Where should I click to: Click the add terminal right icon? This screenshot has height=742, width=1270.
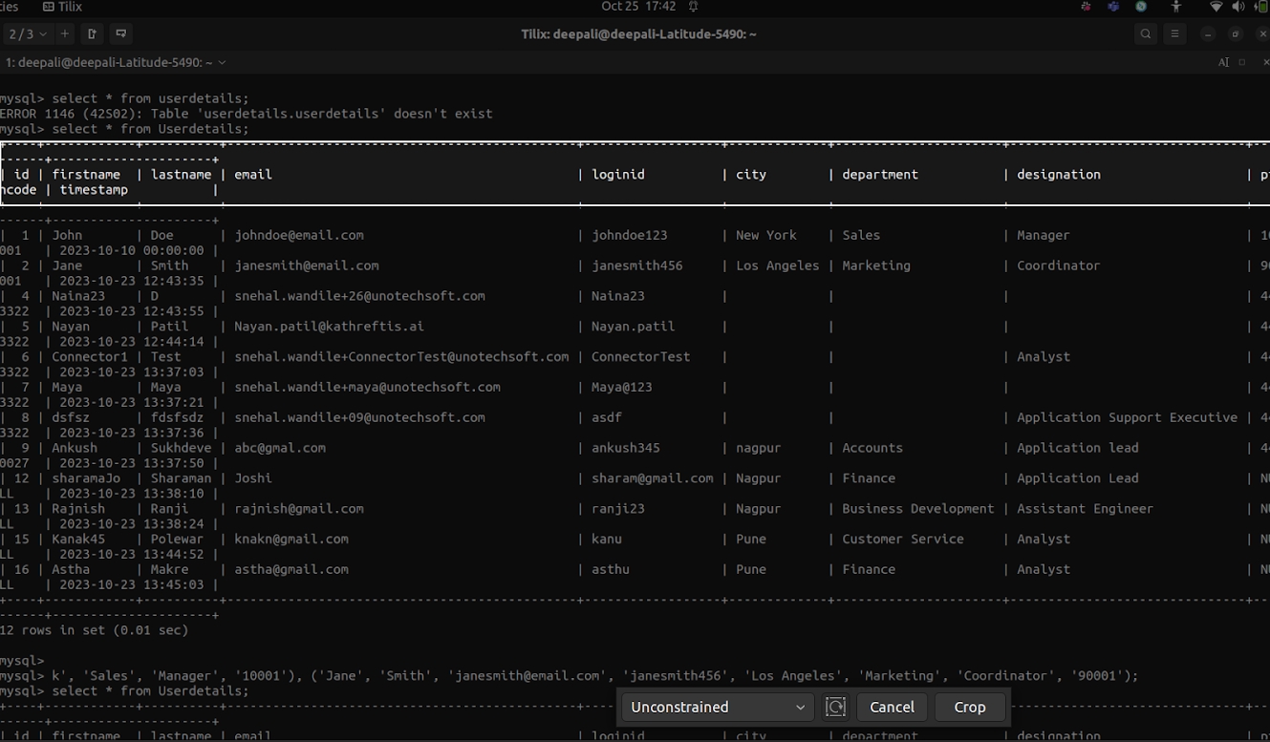92,34
